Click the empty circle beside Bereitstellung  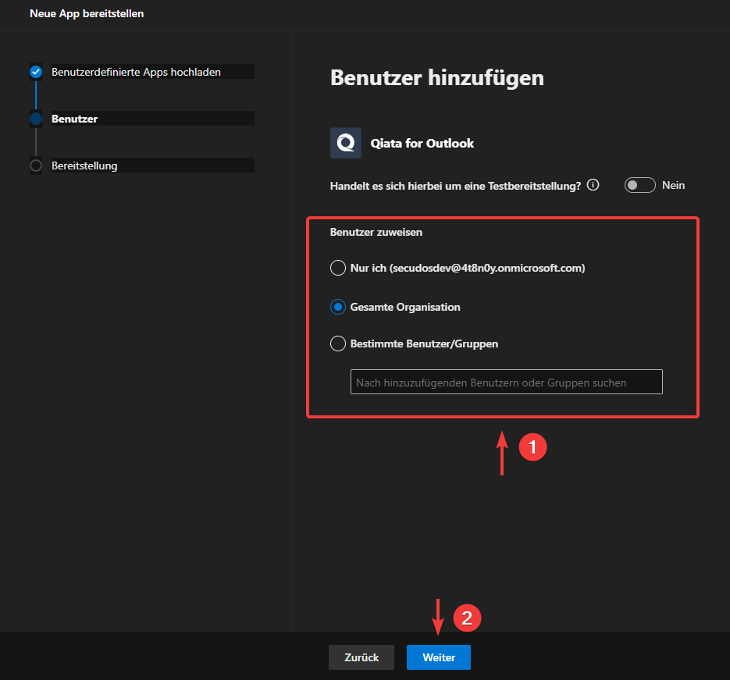coord(35,165)
